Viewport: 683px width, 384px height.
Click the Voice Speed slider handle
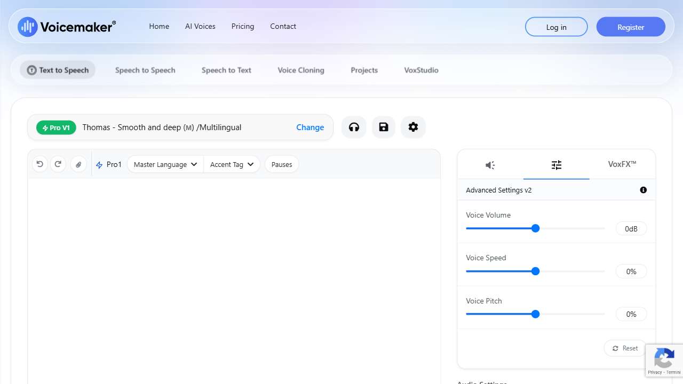pyautogui.click(x=535, y=271)
